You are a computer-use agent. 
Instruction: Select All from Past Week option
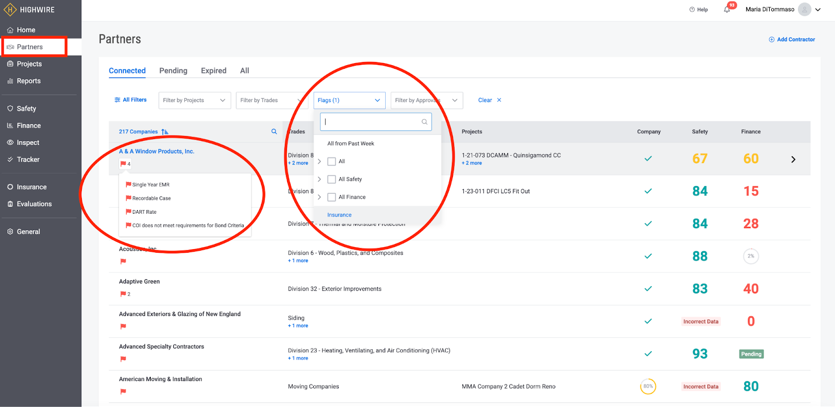[x=351, y=144]
